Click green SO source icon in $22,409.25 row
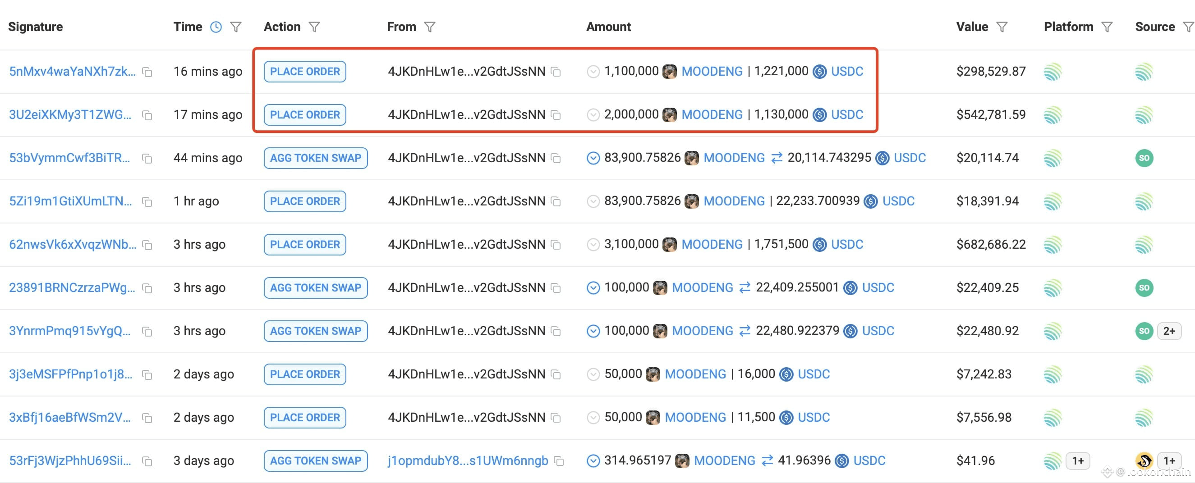 (1144, 288)
